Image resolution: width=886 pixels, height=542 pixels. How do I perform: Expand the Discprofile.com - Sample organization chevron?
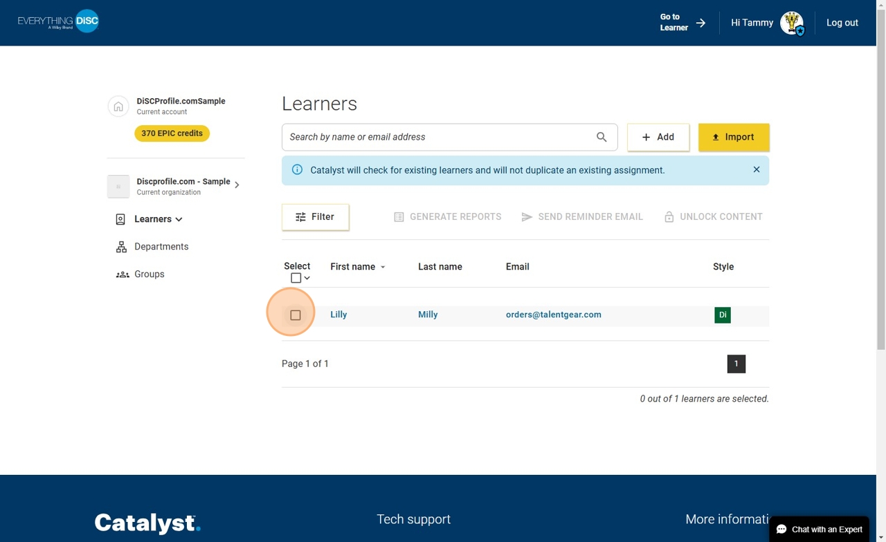point(237,185)
